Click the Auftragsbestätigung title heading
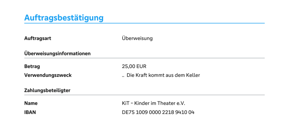This screenshot has height=124, width=289. coord(64,18)
